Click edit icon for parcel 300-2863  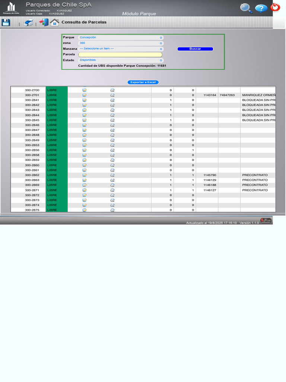click(x=85, y=180)
